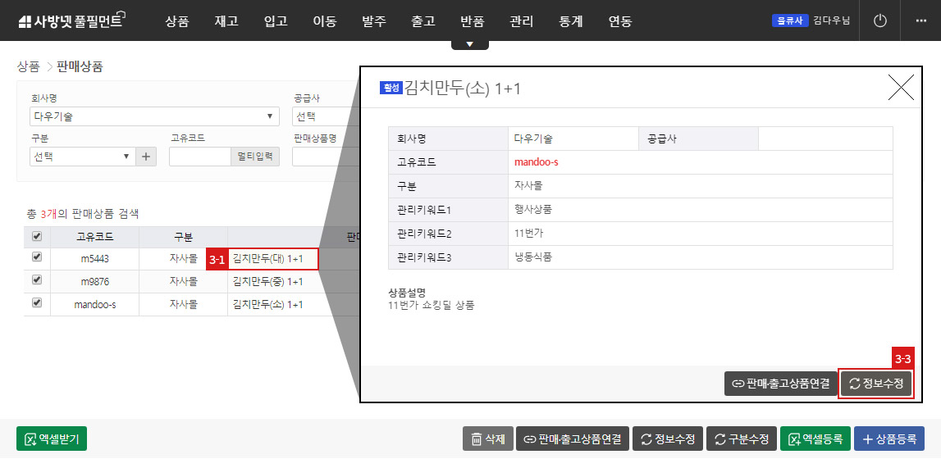Click the 멀티입력 button
Image resolution: width=941 pixels, height=459 pixels.
coord(255,157)
